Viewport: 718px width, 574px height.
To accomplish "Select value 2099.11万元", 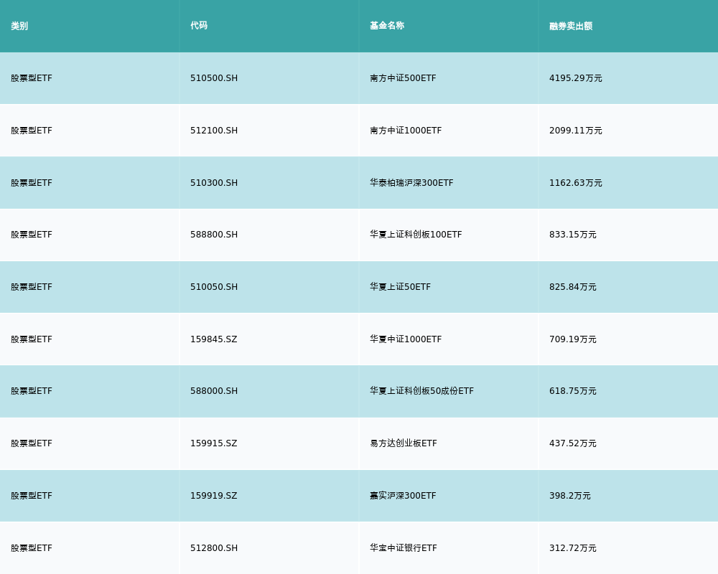I will pos(576,131).
